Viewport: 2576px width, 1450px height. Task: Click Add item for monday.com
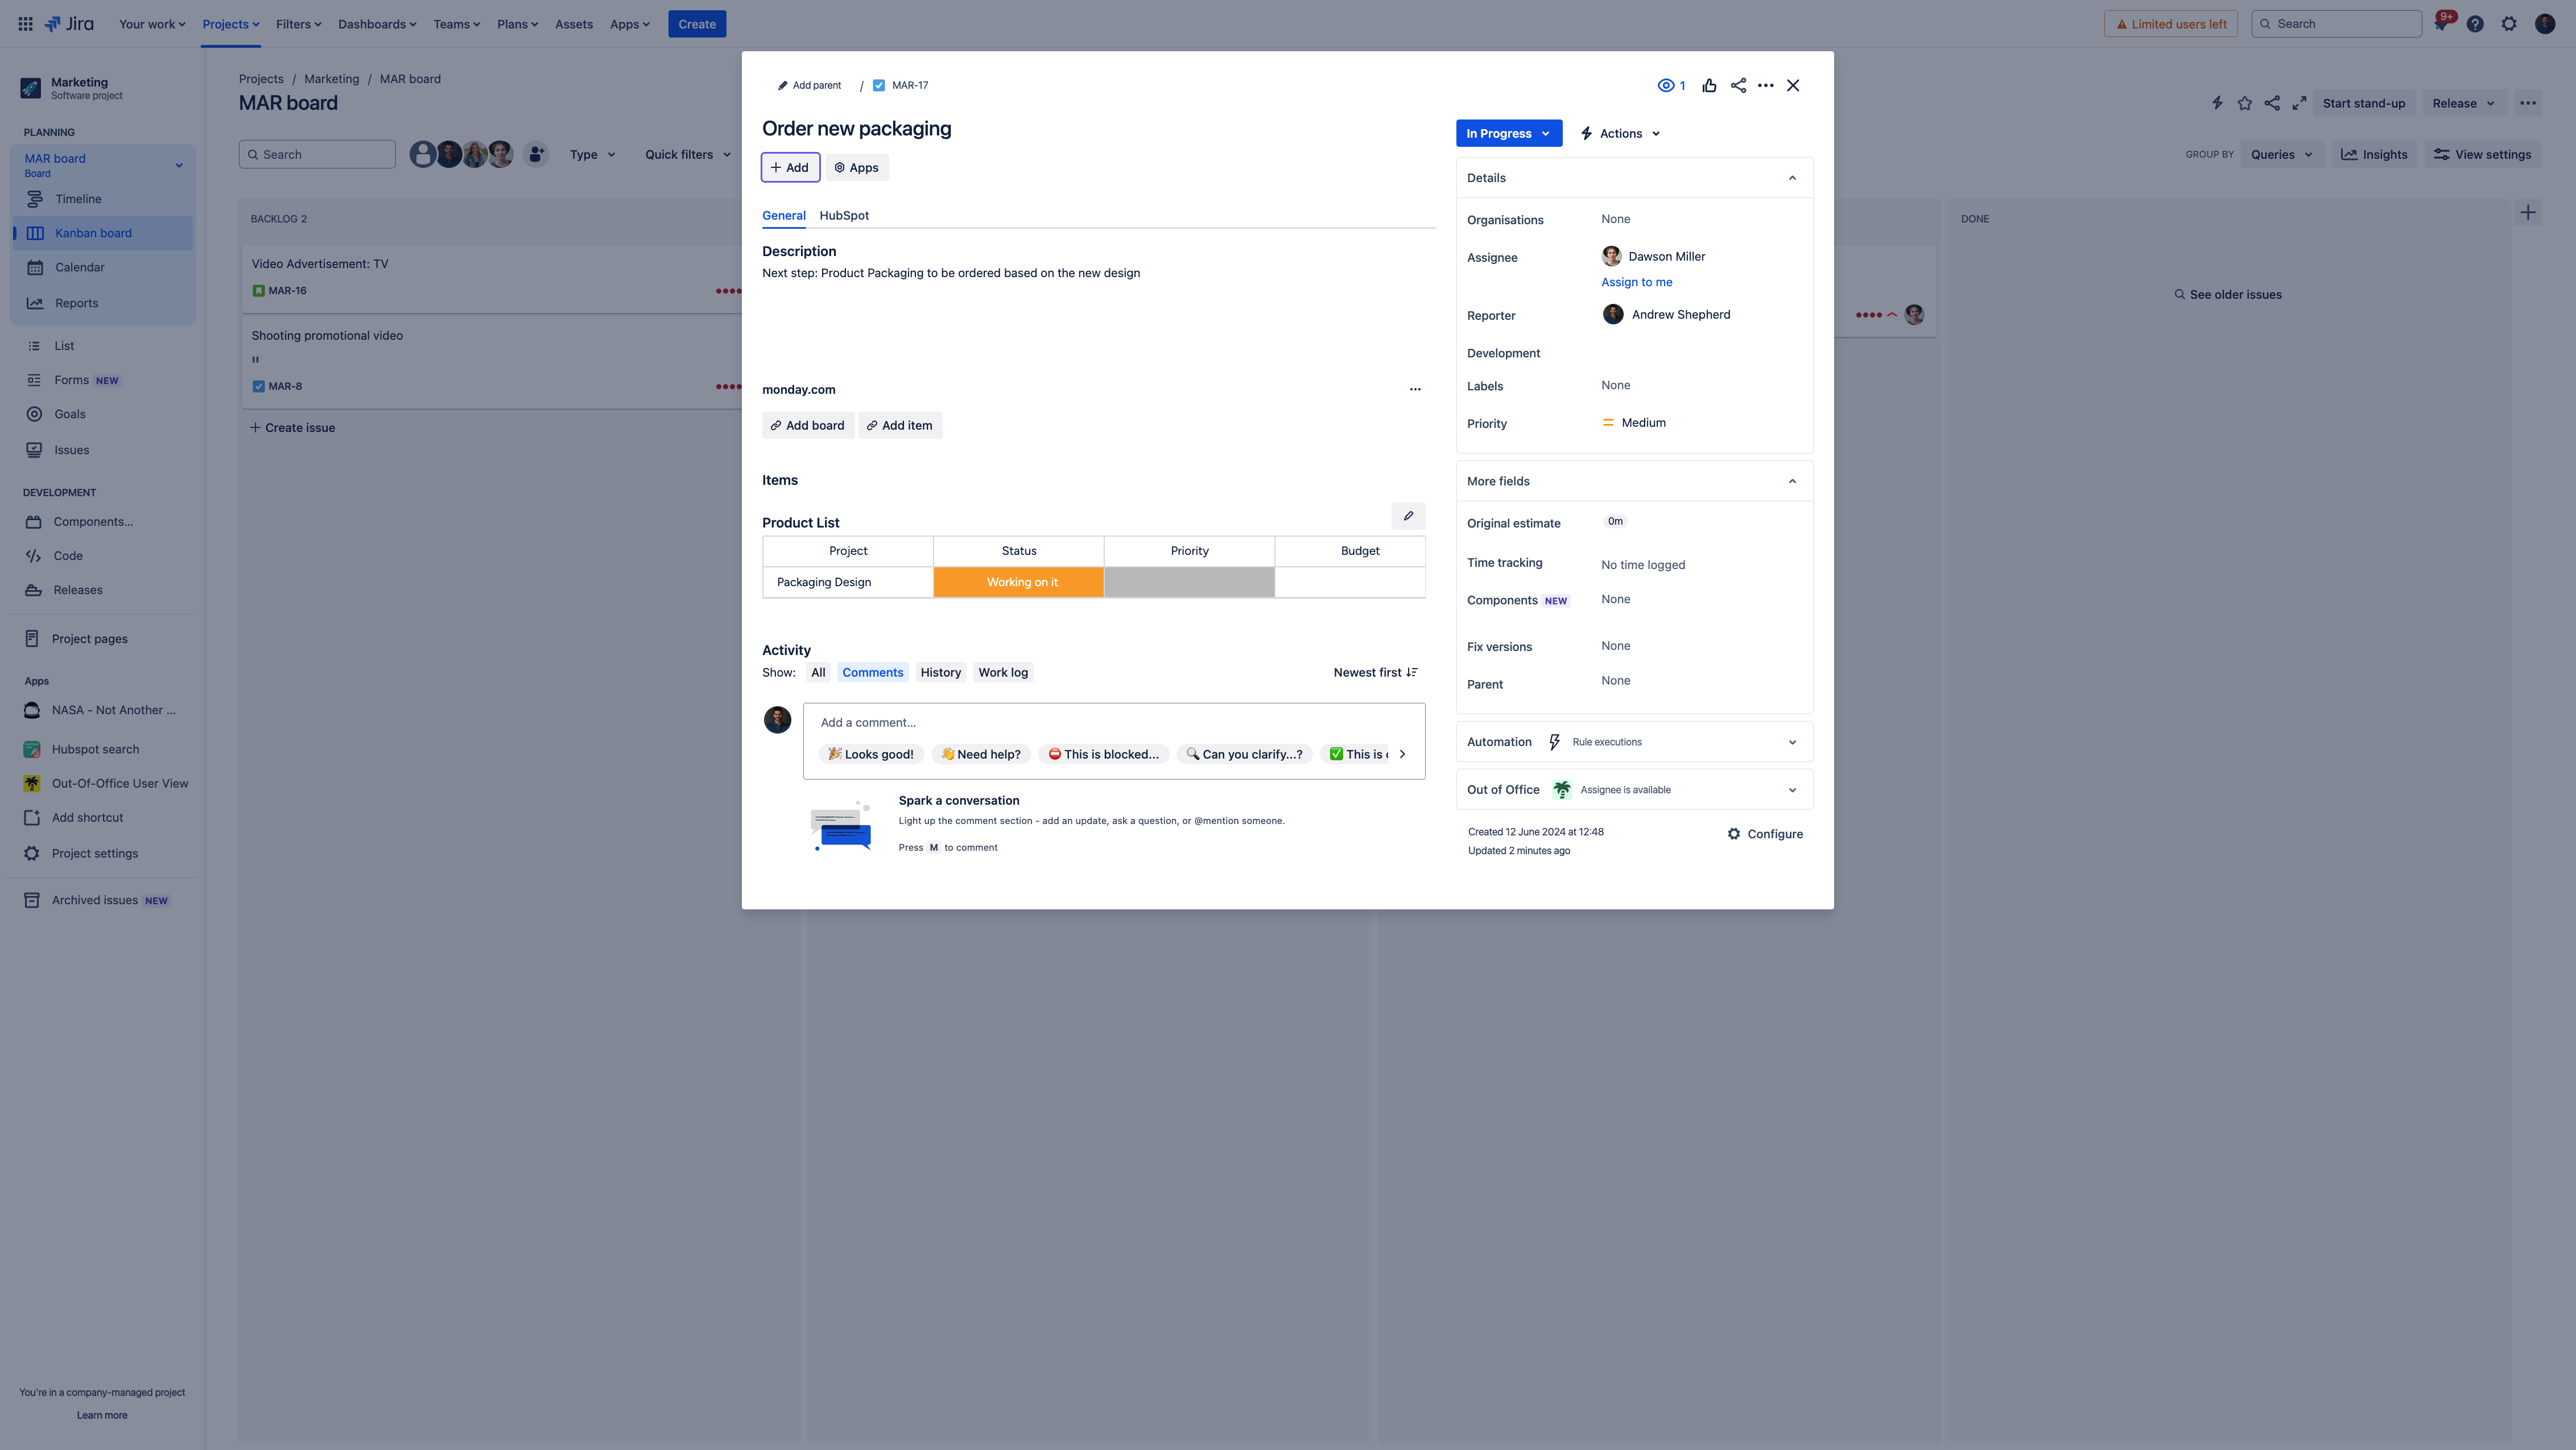coord(900,425)
